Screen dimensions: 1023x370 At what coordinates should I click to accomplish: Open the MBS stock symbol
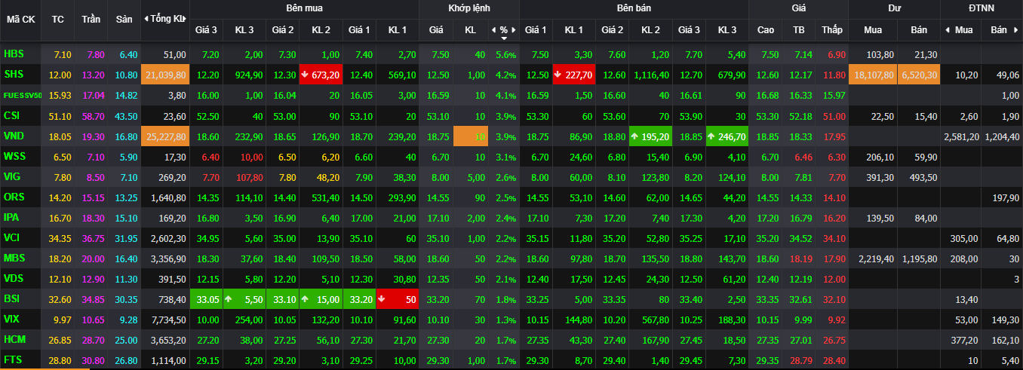(x=14, y=258)
